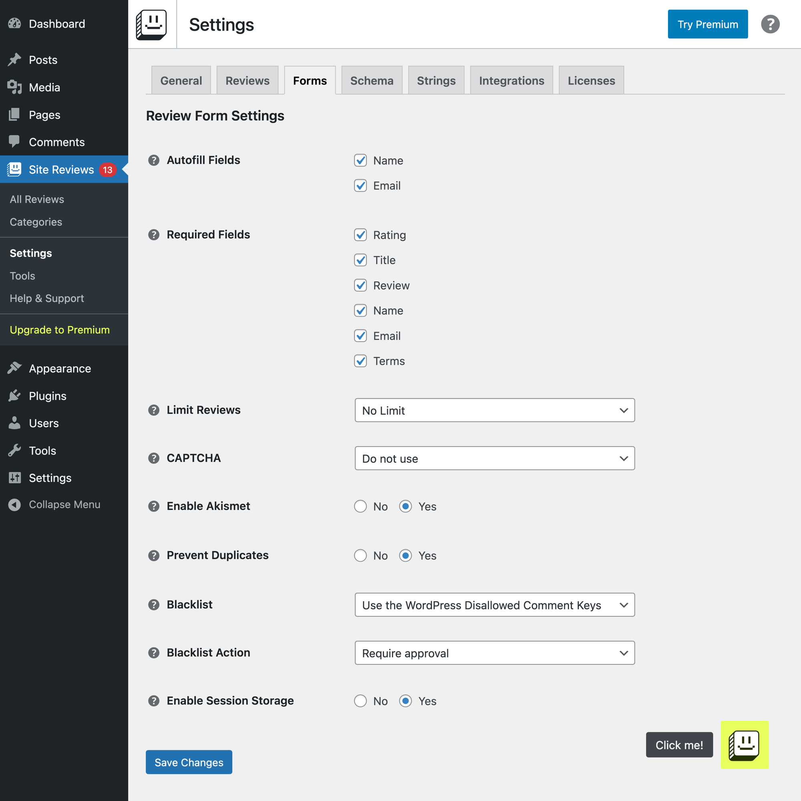Click the Site Reviews logo in header

pos(152,24)
